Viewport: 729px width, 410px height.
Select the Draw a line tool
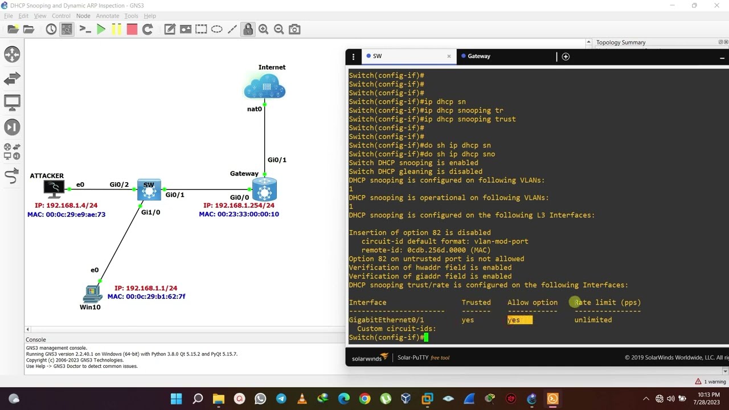tap(232, 29)
